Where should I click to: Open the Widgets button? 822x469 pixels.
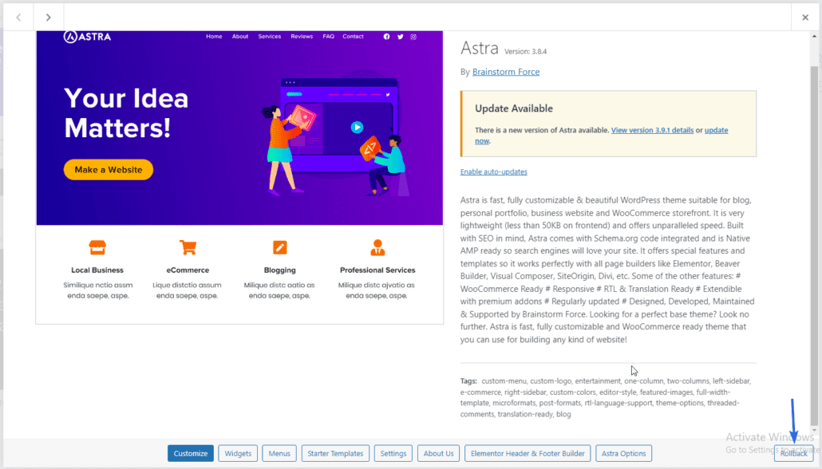click(238, 453)
